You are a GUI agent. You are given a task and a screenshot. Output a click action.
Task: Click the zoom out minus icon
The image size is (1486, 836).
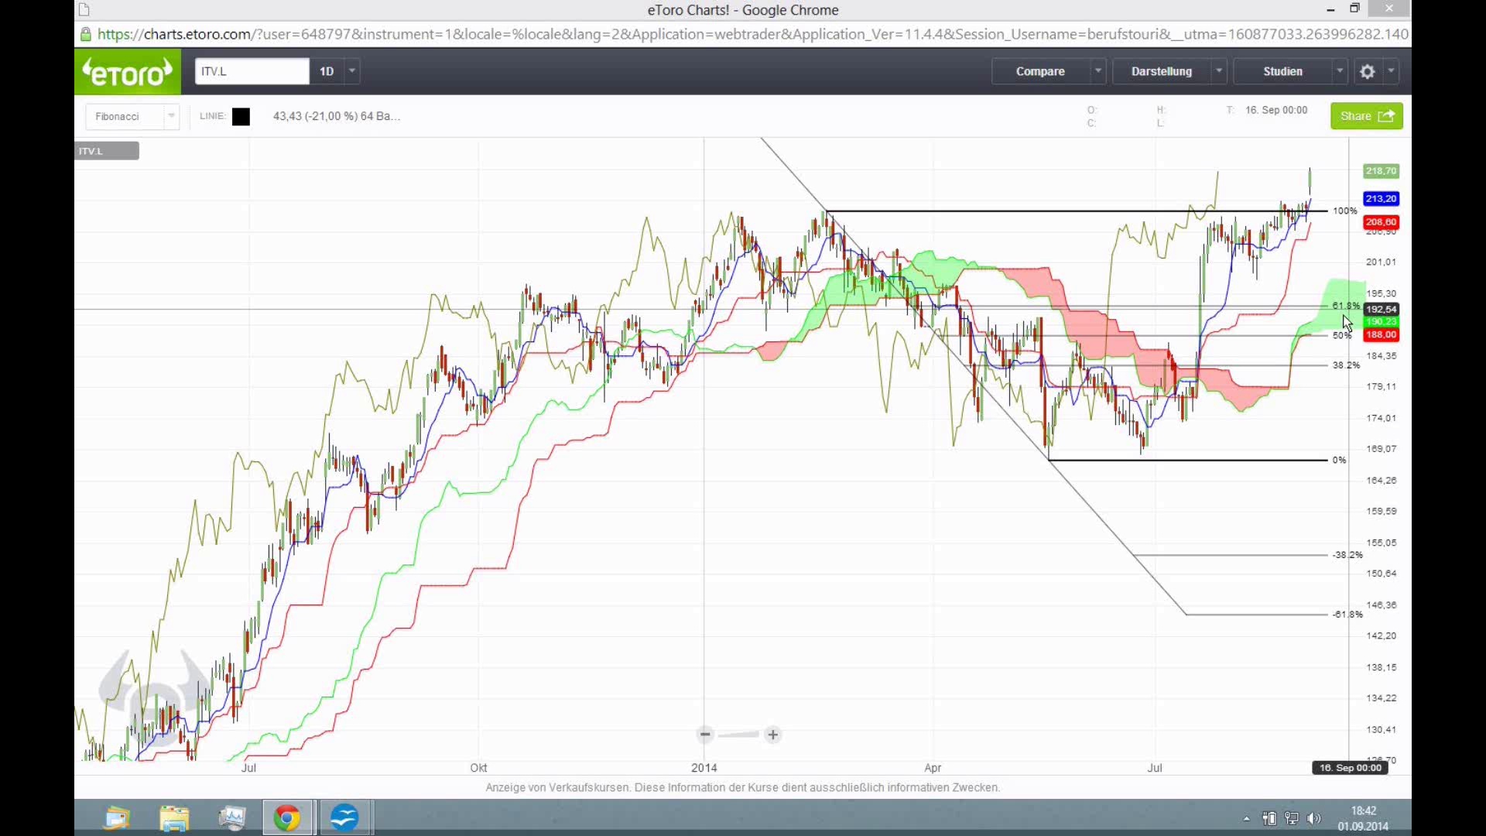[x=704, y=734]
